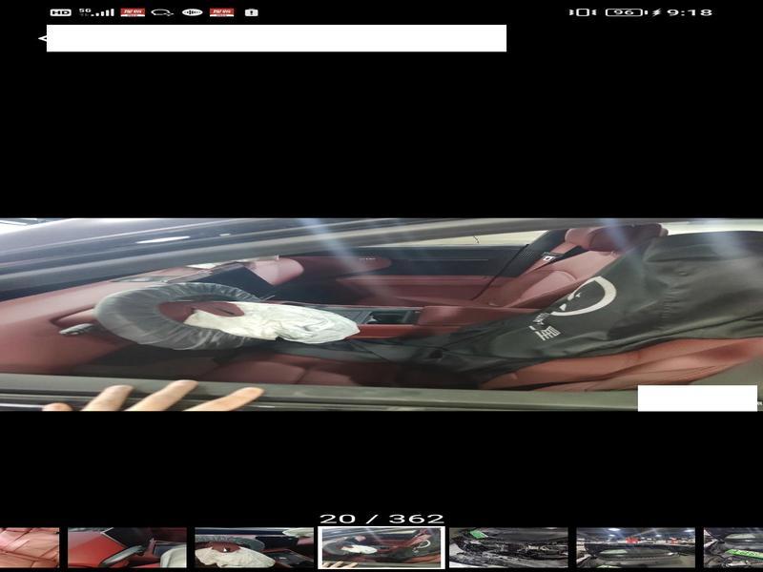Image resolution: width=763 pixels, height=572 pixels.
Task: Open the partially visible rightmost thumbnail
Action: tap(733, 547)
